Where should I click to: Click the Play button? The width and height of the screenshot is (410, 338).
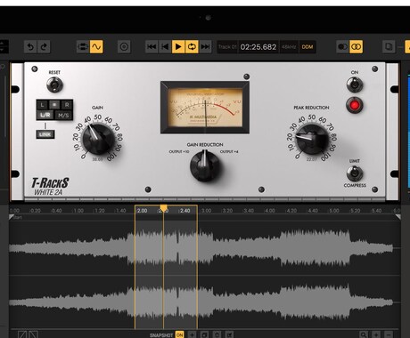[178, 47]
